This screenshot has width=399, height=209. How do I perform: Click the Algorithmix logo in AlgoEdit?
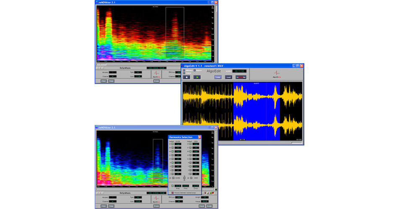pos(277,74)
